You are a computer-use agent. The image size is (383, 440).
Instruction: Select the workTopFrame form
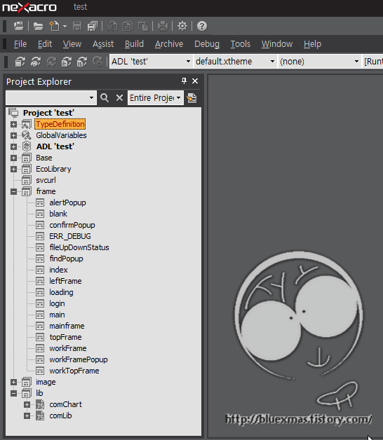click(x=74, y=371)
